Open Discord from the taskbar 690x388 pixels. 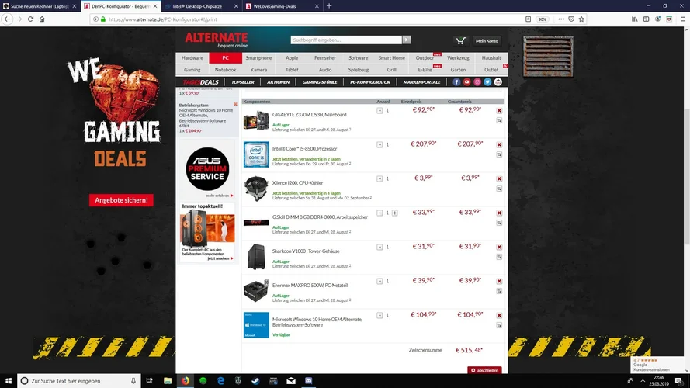pyautogui.click(x=308, y=381)
